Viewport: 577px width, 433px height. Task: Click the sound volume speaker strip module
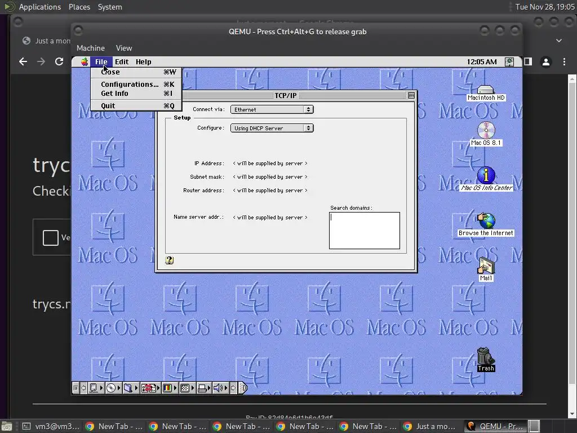pyautogui.click(x=221, y=388)
